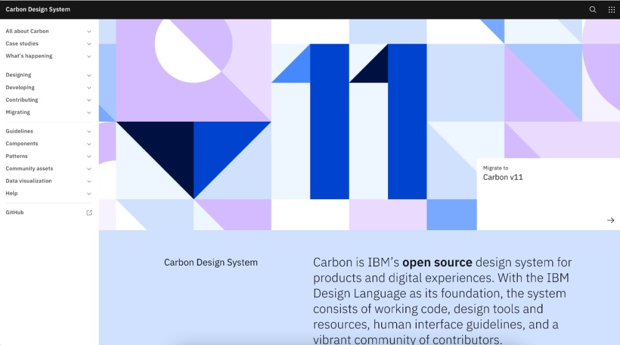This screenshot has width=620, height=345.
Task: Select What's happening in the sidebar
Action: point(29,56)
